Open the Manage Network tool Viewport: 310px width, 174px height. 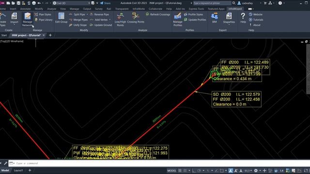tap(27, 19)
